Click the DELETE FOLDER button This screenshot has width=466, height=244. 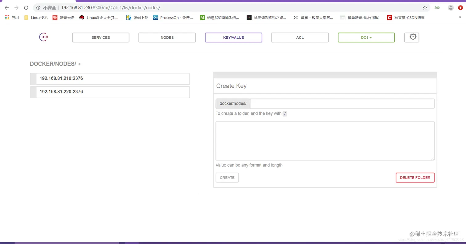[415, 178]
